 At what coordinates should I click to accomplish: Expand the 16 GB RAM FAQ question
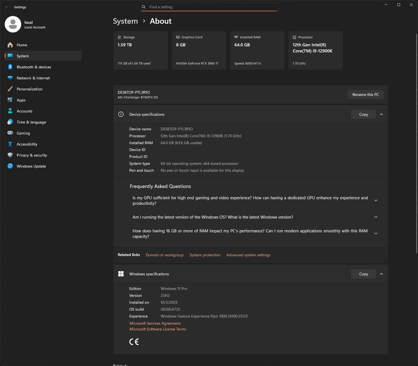pyautogui.click(x=376, y=233)
